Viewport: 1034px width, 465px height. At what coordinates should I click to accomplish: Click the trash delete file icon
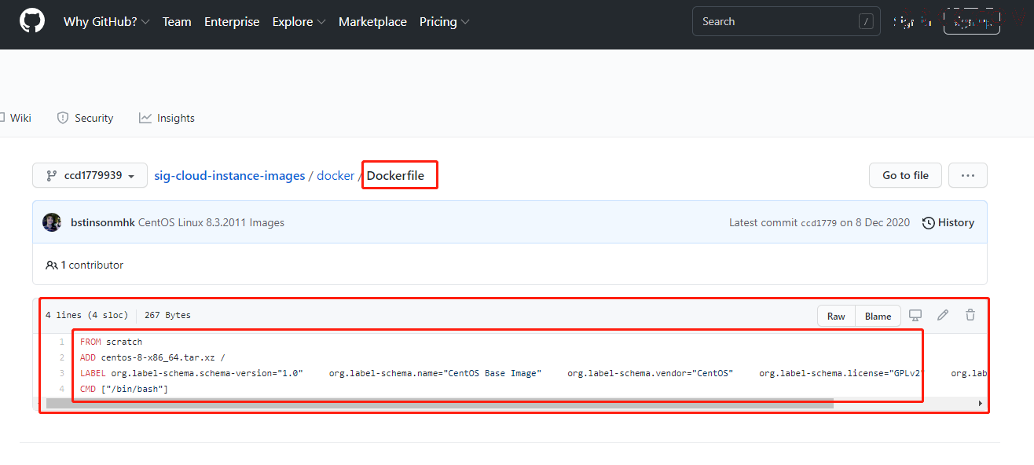[x=970, y=315]
